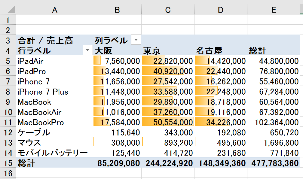The width and height of the screenshot is (303, 179).
Task: Click the cell showing 1,696,800
Action: [x=274, y=142]
